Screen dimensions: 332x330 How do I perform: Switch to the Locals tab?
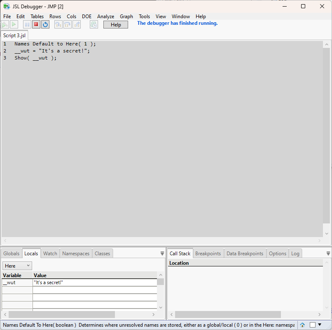31,253
